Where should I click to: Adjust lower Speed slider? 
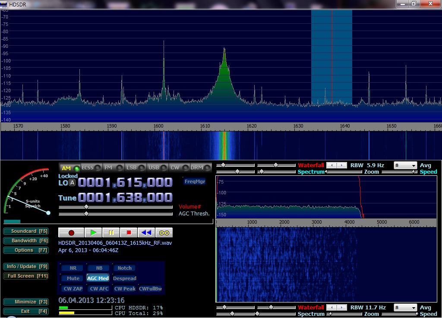pos(399,314)
